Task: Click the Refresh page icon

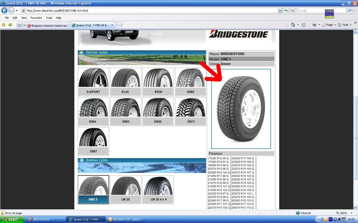Action: tap(286, 10)
